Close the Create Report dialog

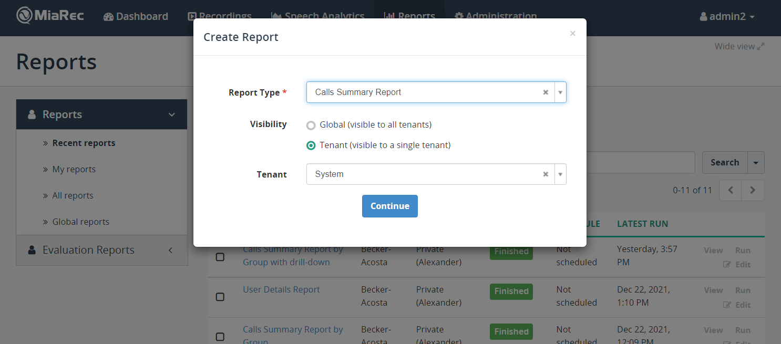tap(572, 34)
